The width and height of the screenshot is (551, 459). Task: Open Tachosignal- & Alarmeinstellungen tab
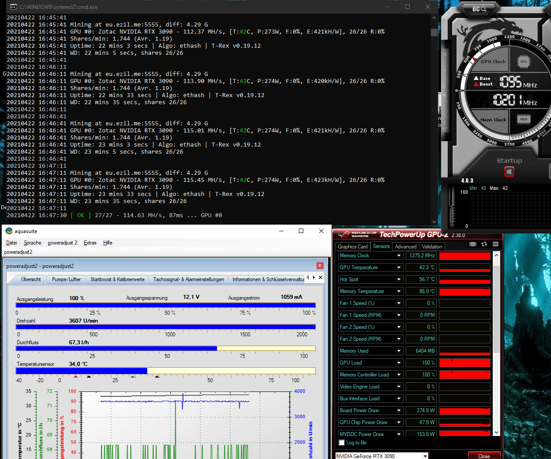[189, 279]
